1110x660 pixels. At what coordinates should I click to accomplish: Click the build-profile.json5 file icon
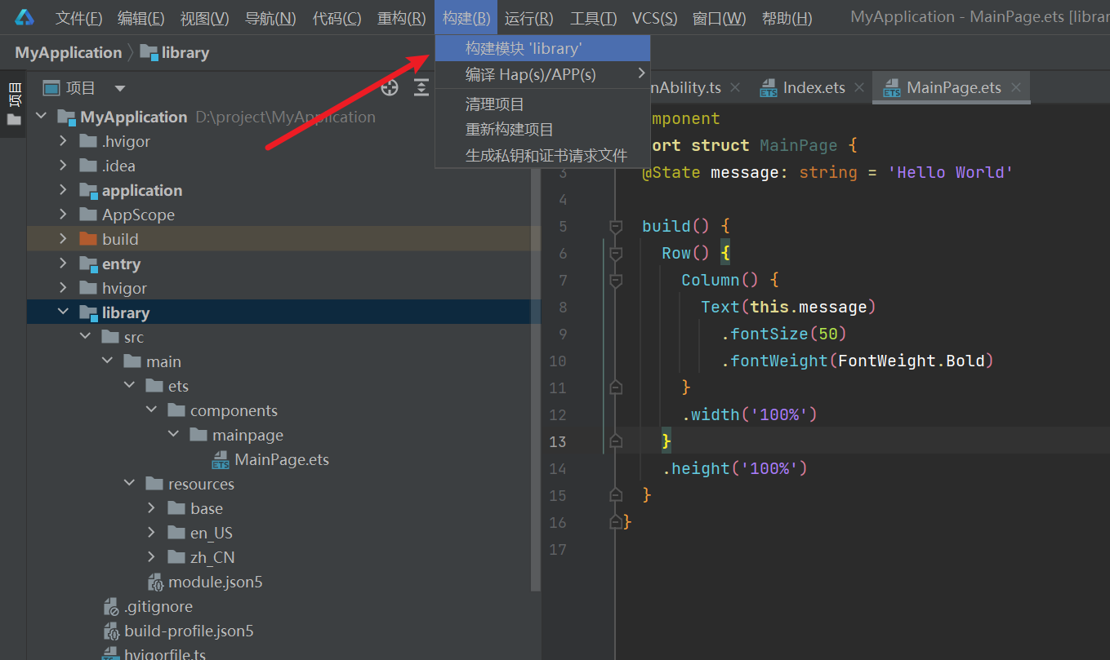tap(111, 631)
